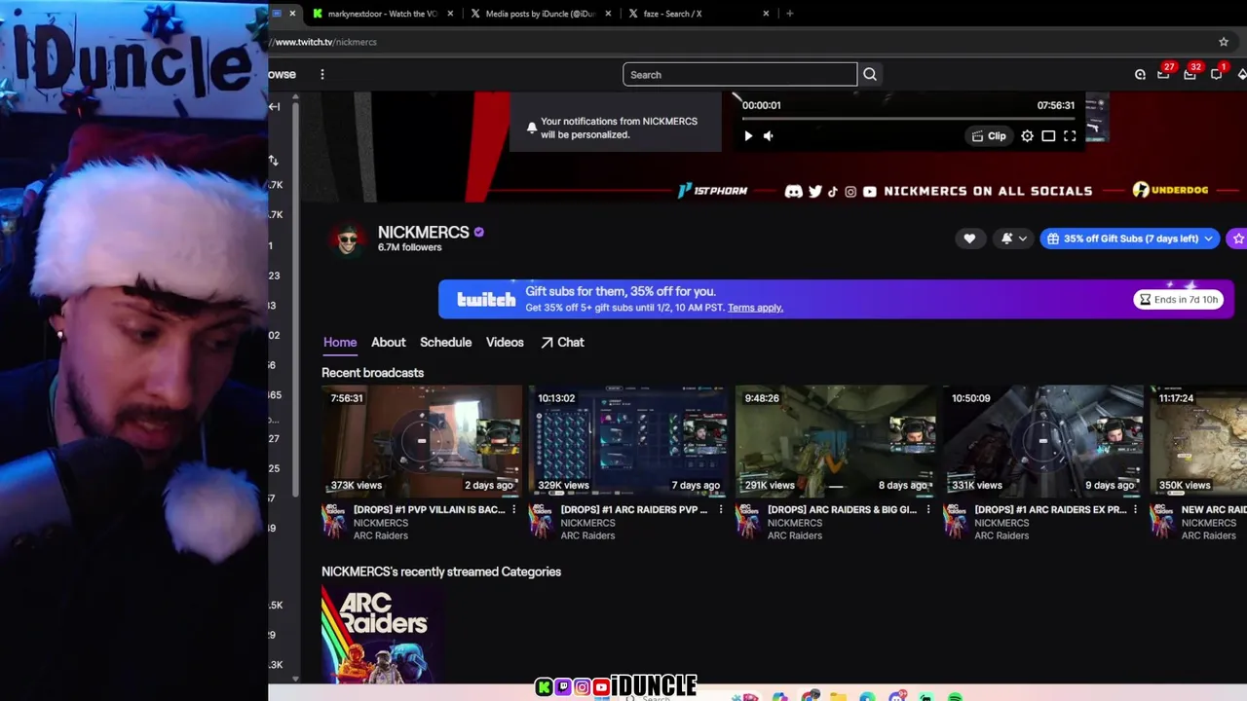The width and height of the screenshot is (1247, 701).
Task: Open the Twitter bird icon in banner
Action: point(814,191)
